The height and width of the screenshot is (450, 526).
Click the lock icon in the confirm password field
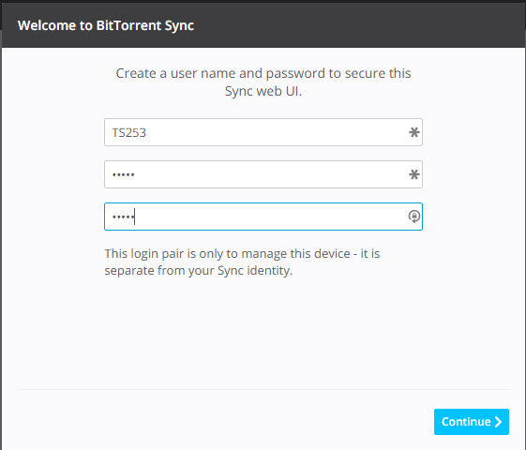[x=414, y=217]
